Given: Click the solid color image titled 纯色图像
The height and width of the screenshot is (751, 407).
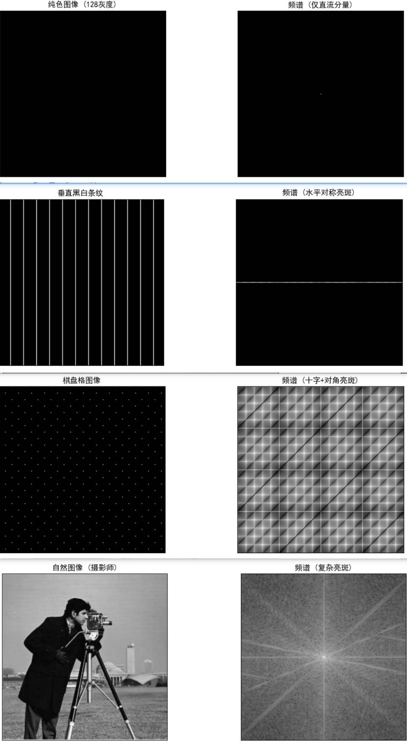Looking at the screenshot, I should [x=83, y=94].
